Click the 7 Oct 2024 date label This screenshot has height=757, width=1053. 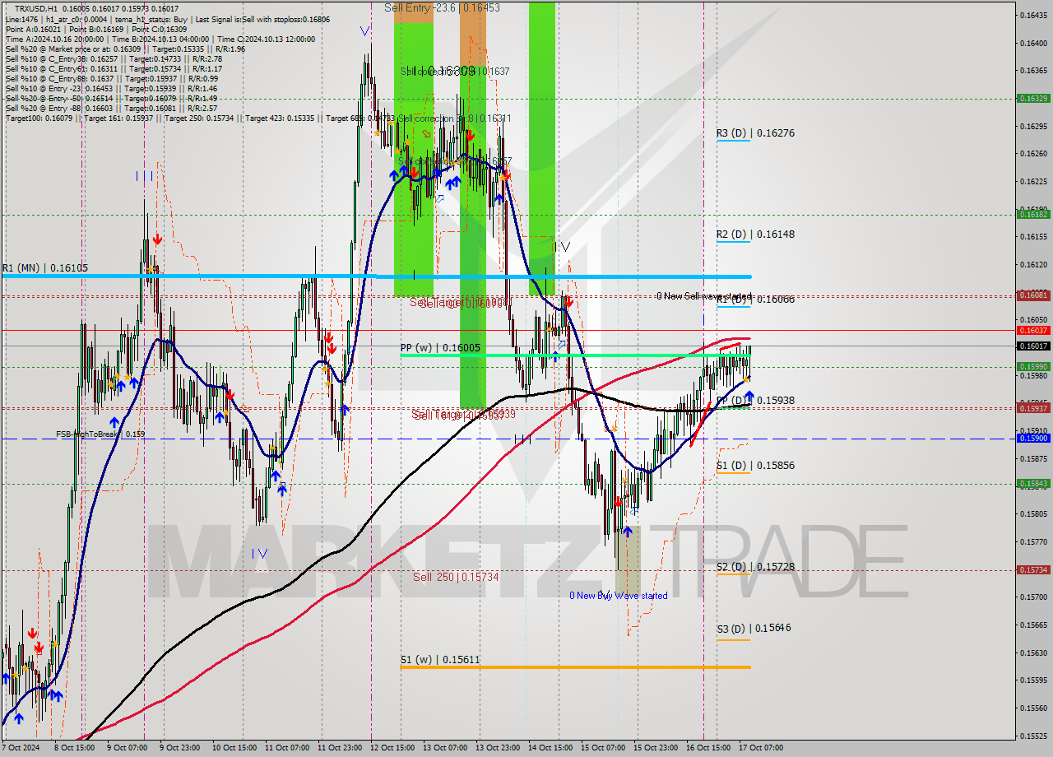tap(21, 748)
